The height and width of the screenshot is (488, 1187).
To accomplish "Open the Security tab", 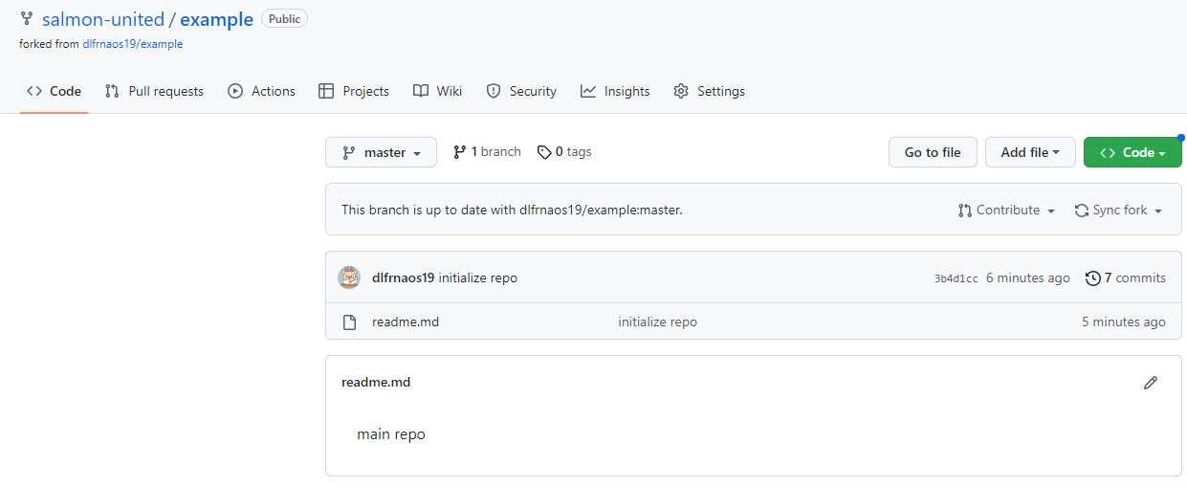I will (x=520, y=91).
